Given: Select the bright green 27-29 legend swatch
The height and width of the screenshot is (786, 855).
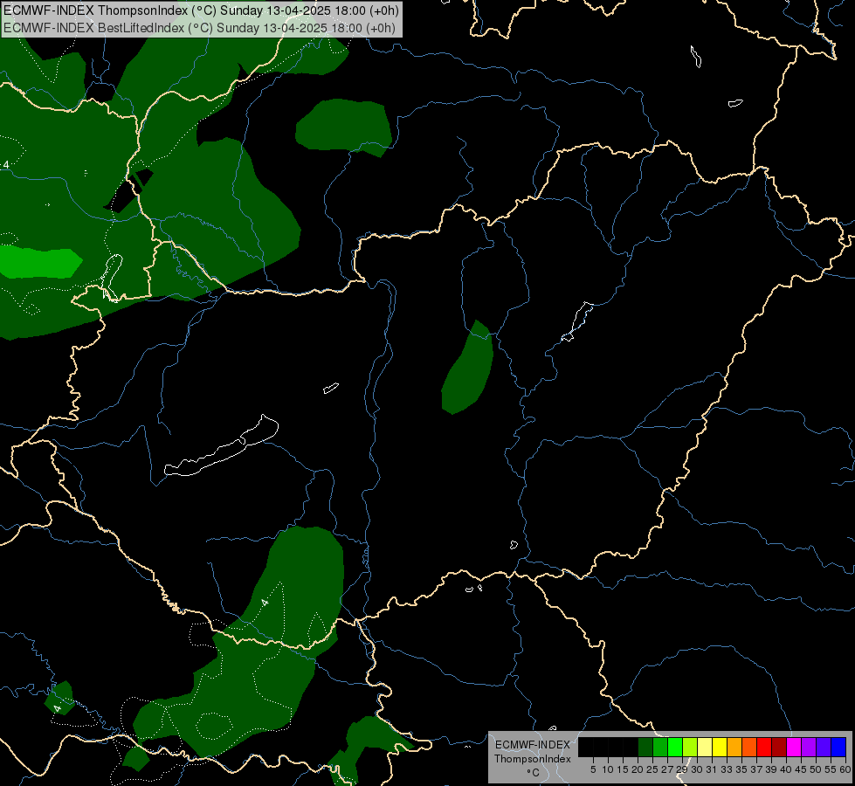Looking at the screenshot, I should 675,747.
